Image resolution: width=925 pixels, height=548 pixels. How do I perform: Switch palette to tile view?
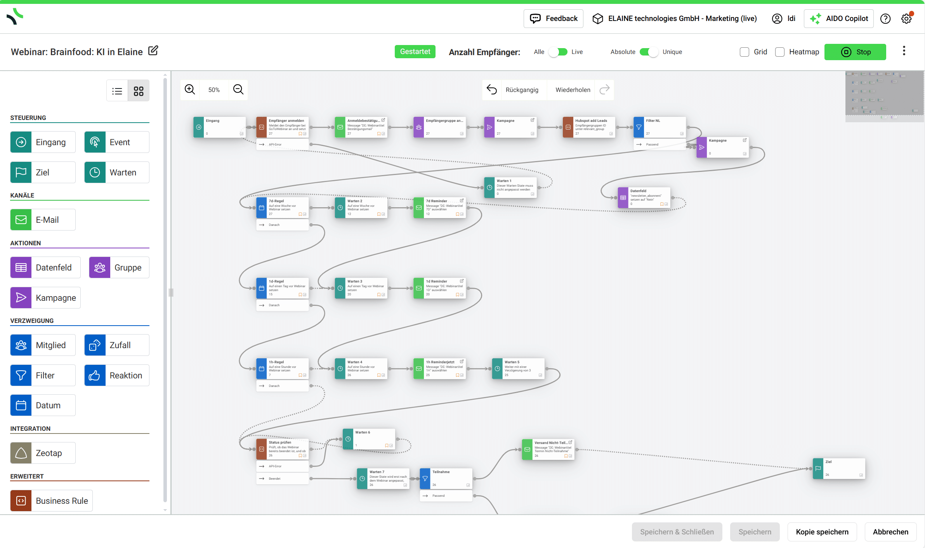139,91
